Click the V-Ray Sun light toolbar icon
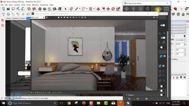This screenshot has height=106, width=189. 23,14
